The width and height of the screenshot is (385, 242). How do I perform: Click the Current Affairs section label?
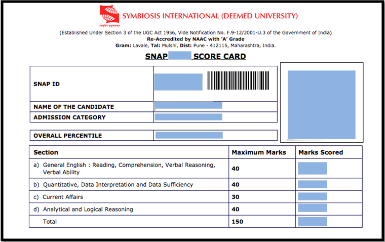(63, 197)
